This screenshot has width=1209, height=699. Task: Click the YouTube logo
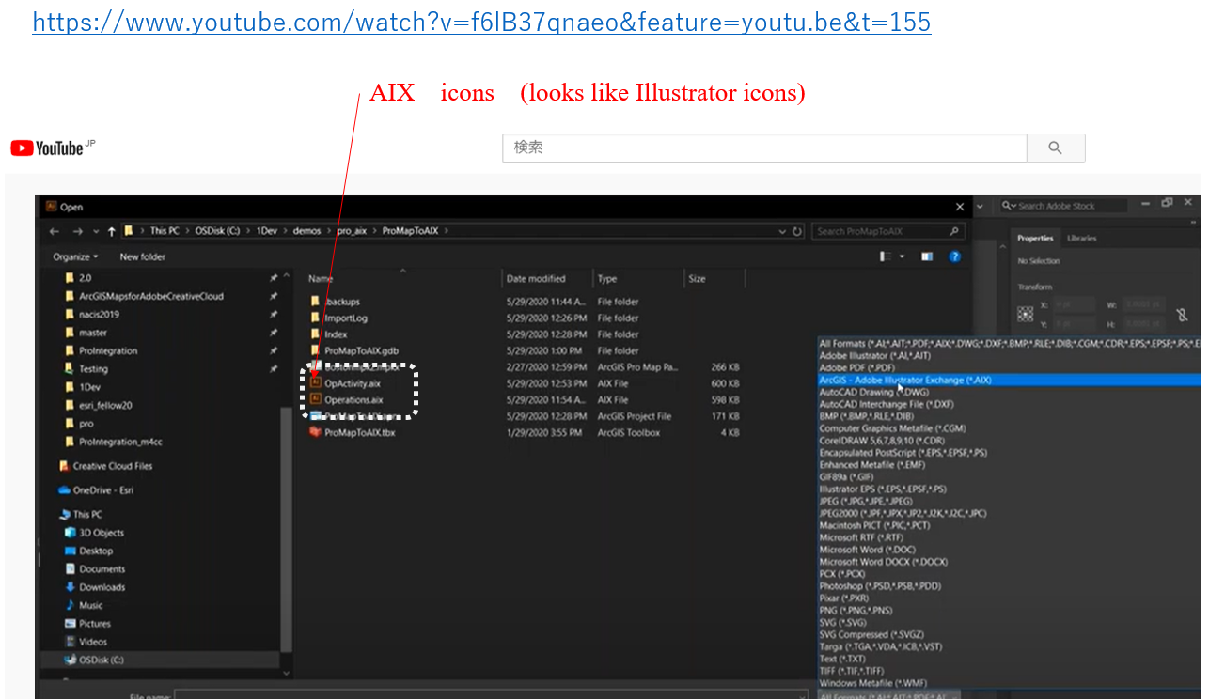tap(53, 148)
